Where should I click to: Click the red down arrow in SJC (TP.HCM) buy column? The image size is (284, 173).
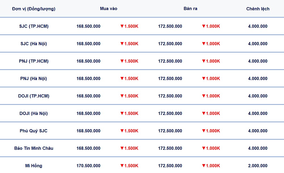122,26
